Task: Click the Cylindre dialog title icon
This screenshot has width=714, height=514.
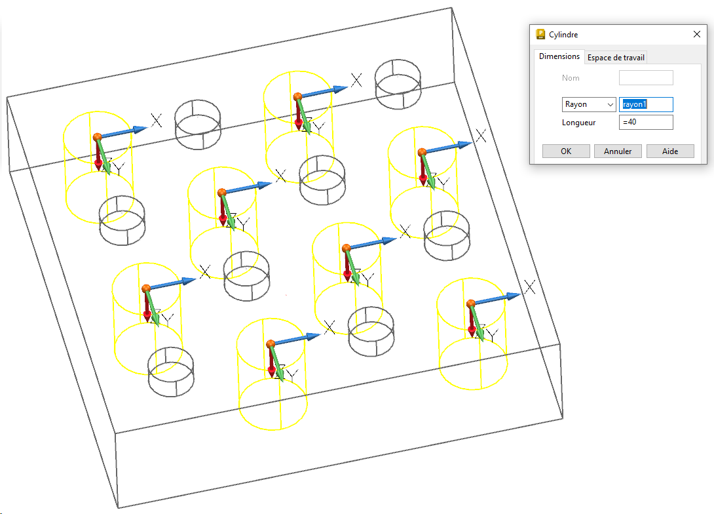Action: coord(540,35)
